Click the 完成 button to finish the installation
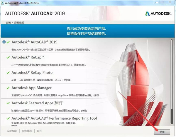The image size is (176, 137). (x=162, y=132)
